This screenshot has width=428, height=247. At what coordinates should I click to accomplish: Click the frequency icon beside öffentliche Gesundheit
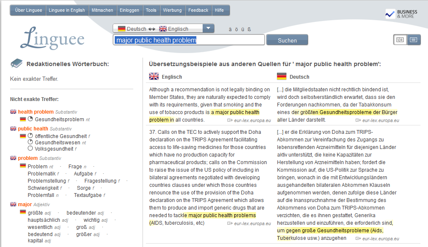[30, 136]
